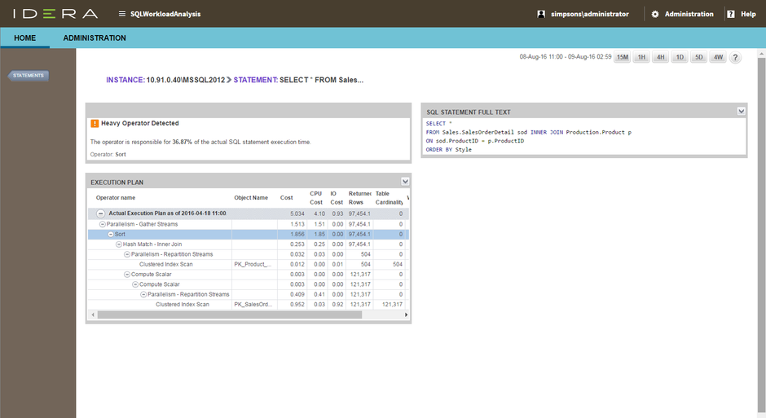Screen dimensions: 766x418
Task: Click execution plan horizontal scrollbar thumb
Action: tap(230, 315)
